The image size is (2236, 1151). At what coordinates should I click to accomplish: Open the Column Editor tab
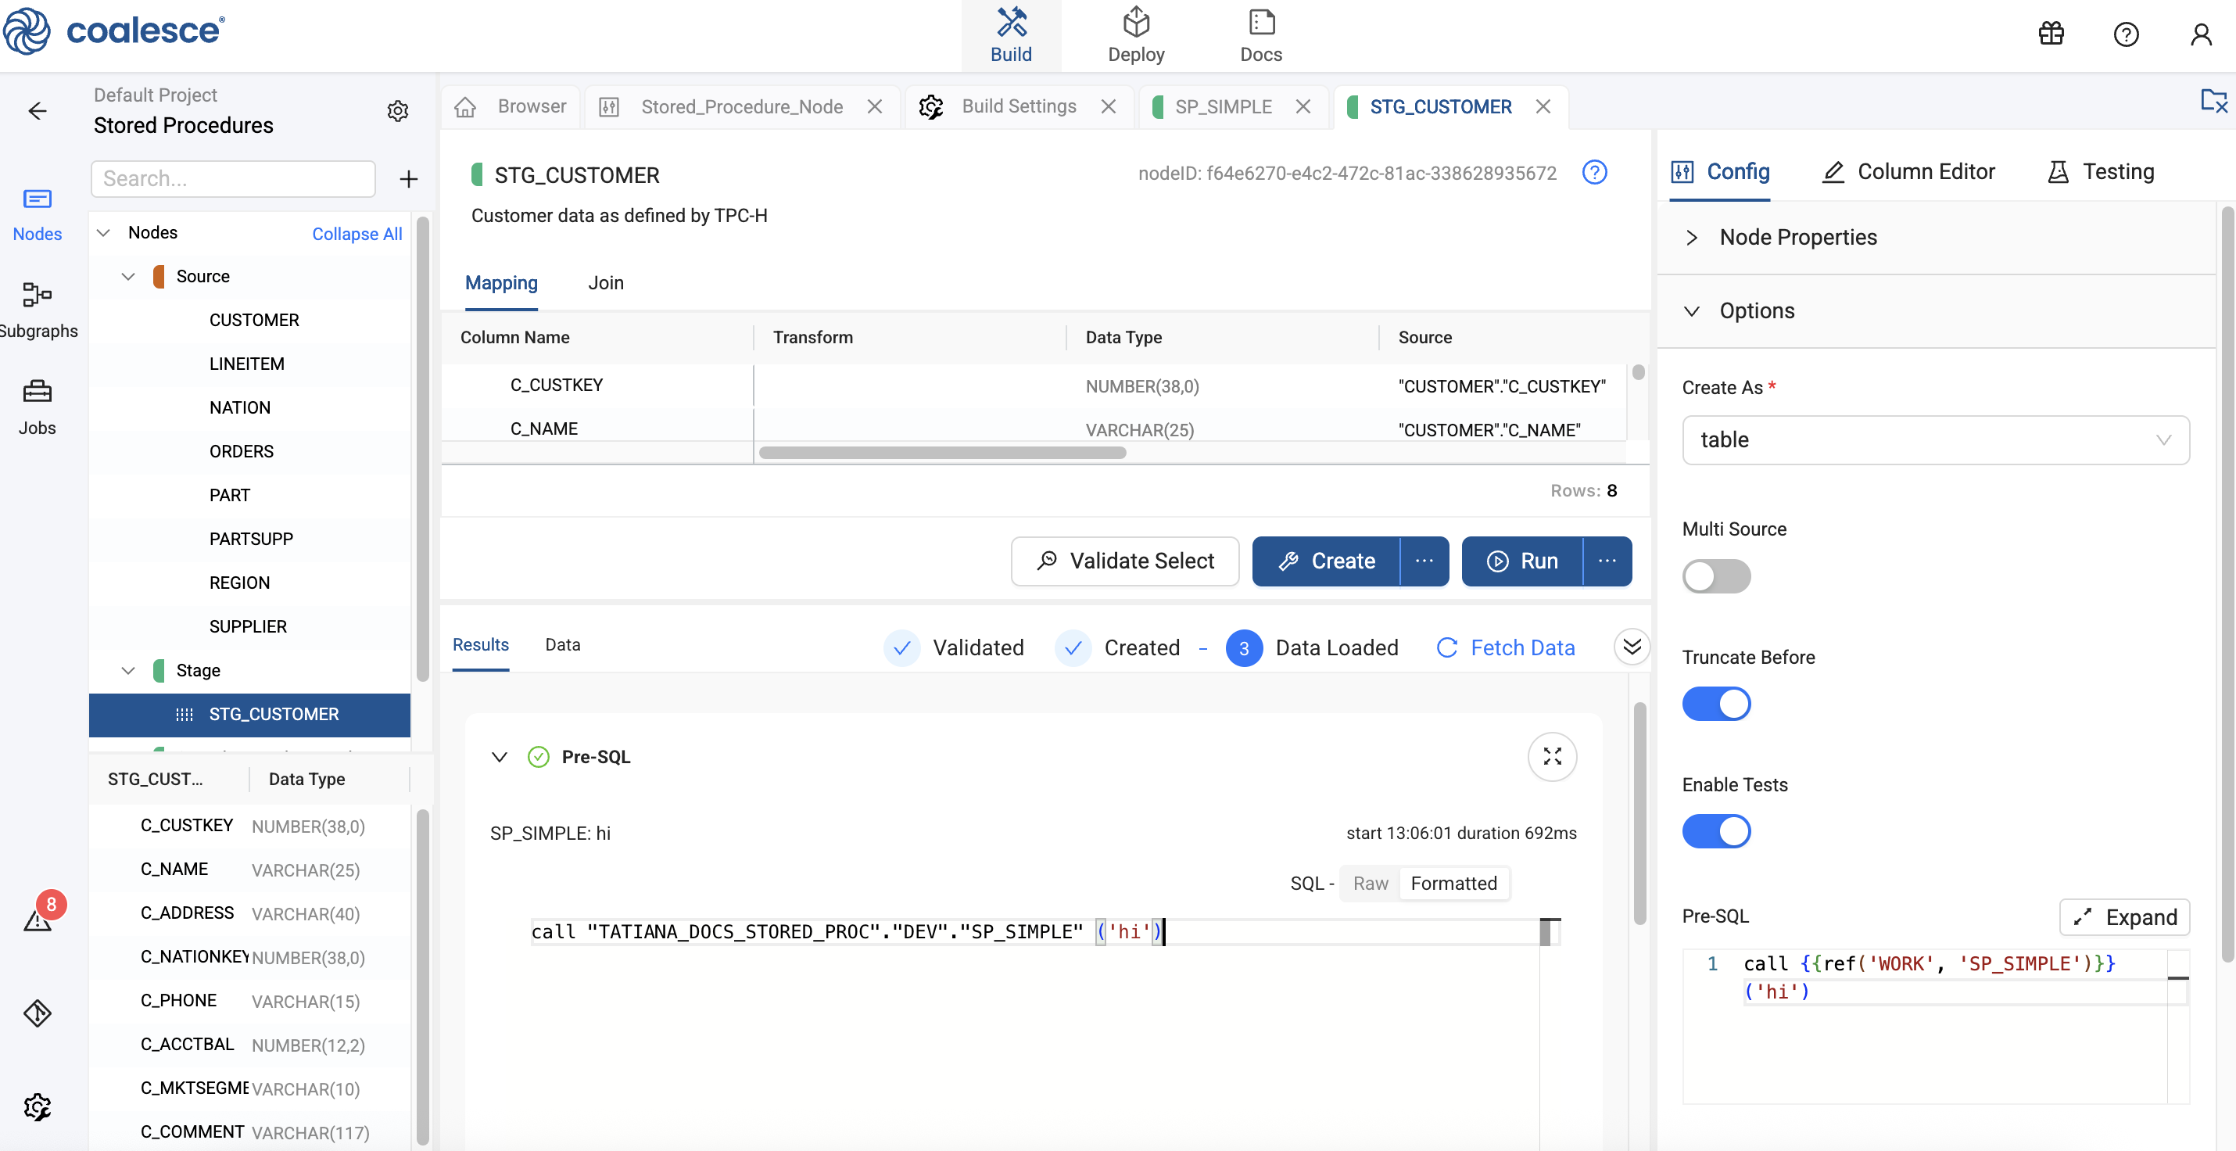[1908, 172]
